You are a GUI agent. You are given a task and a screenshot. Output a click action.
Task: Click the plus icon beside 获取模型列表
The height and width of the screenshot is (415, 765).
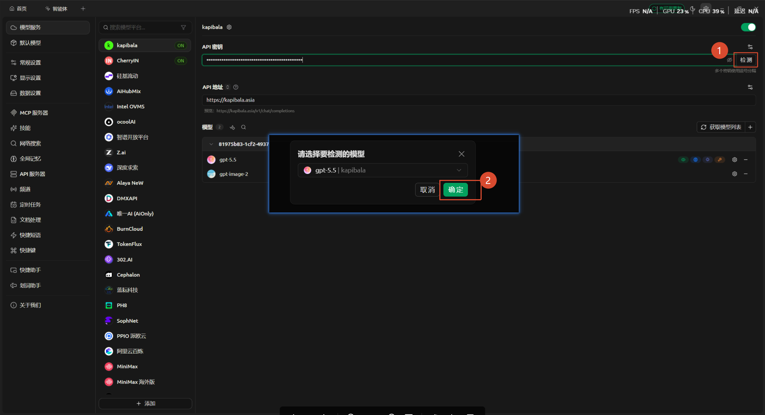coord(750,127)
